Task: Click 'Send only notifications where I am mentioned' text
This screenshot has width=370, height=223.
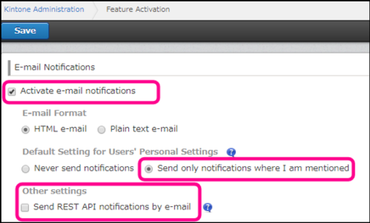Action: [253, 168]
